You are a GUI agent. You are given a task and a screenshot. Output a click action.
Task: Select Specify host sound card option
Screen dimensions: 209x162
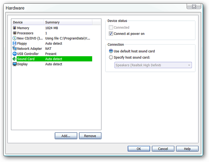111,57
